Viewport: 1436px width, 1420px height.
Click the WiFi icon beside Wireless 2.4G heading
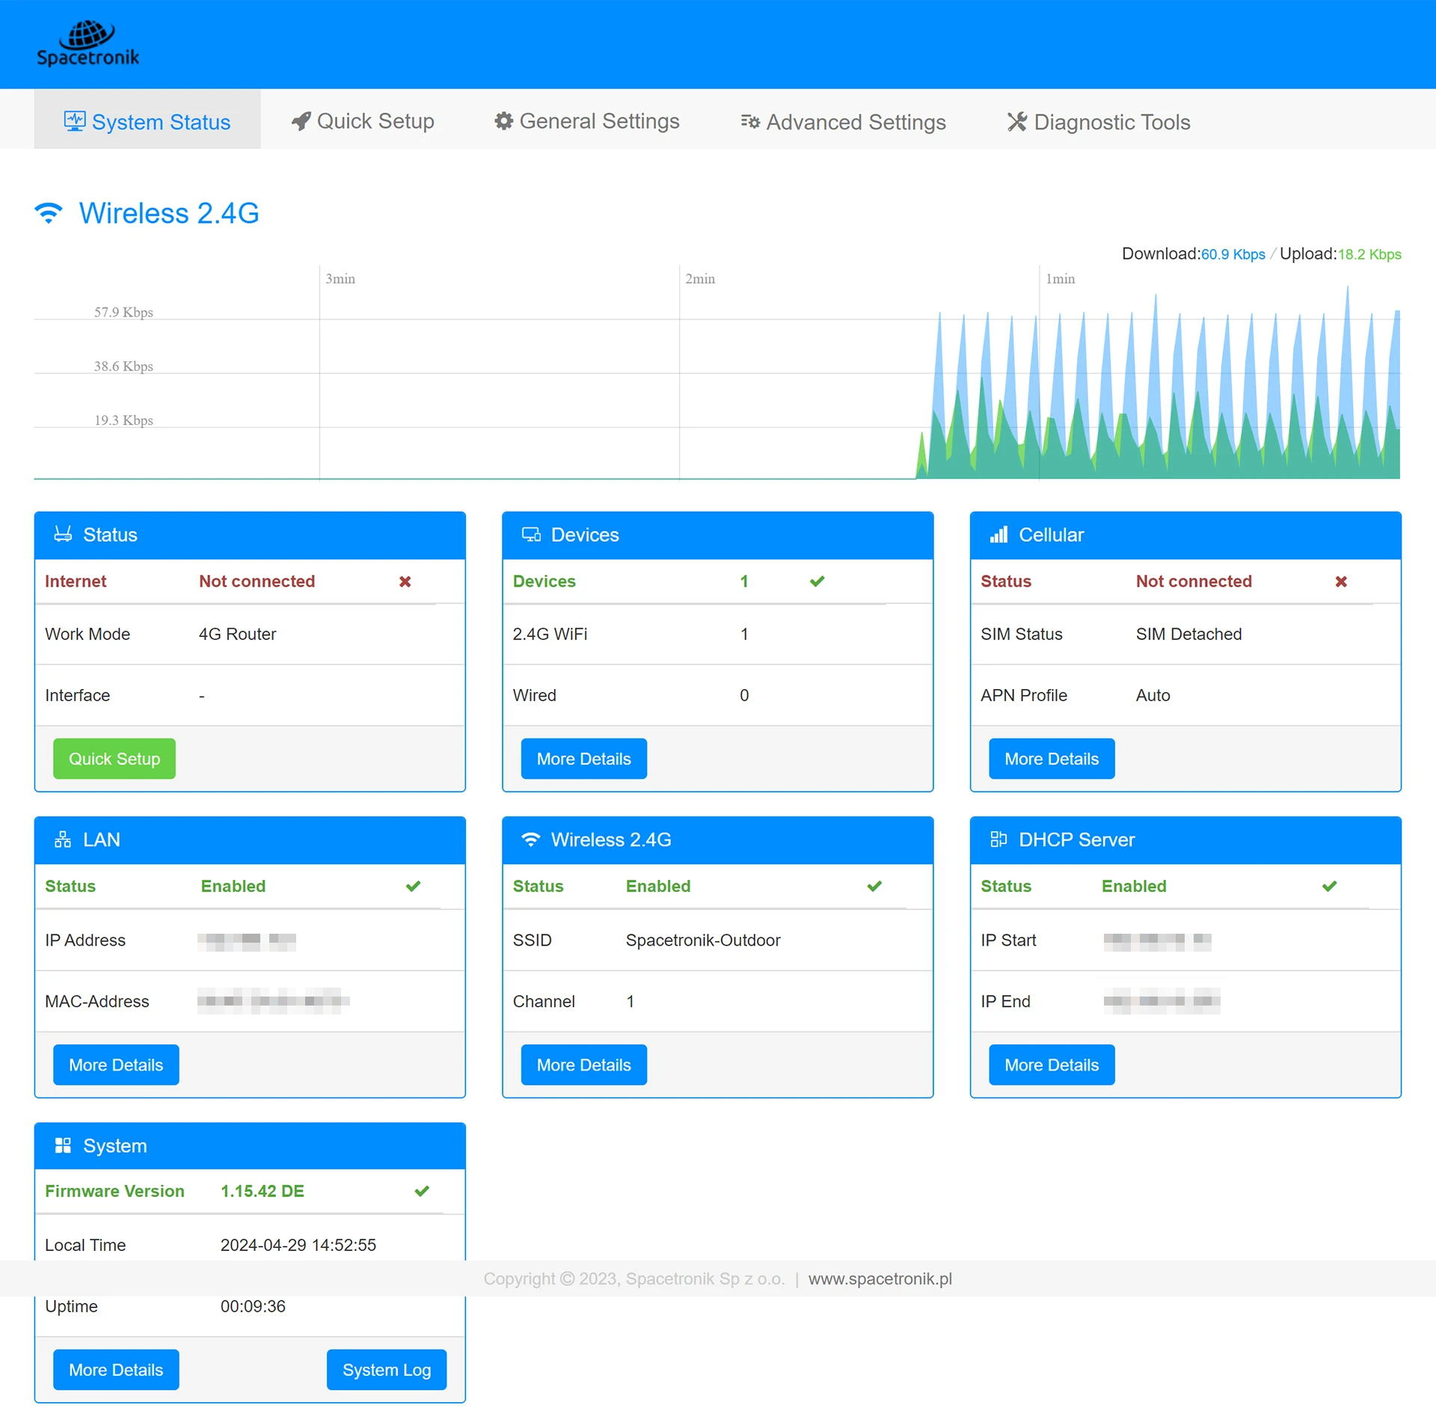coord(49,213)
